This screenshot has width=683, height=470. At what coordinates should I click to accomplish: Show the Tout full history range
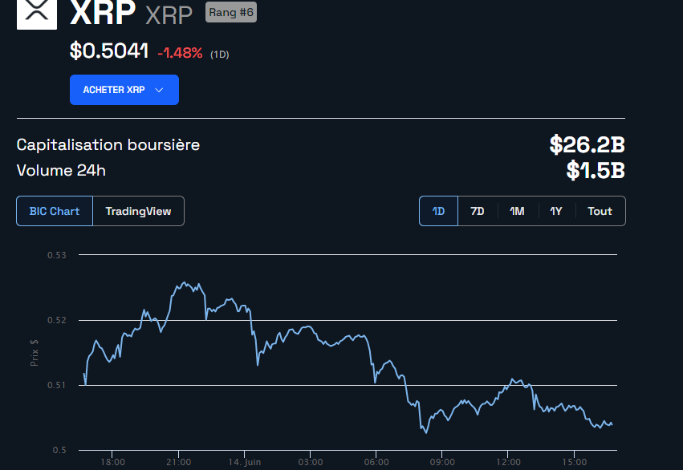[600, 211]
